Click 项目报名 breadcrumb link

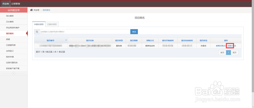(x=46, y=10)
